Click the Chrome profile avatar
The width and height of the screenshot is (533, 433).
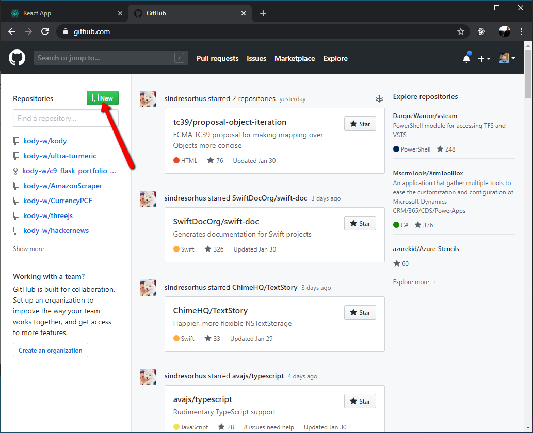505,31
